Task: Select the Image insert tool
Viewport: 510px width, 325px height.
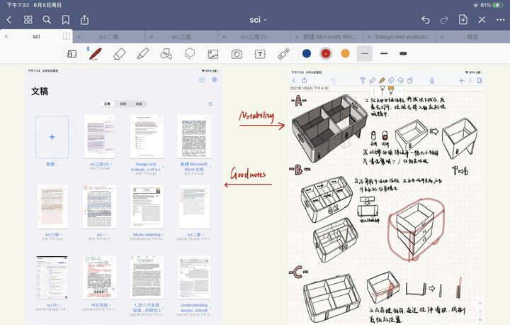Action: click(213, 54)
